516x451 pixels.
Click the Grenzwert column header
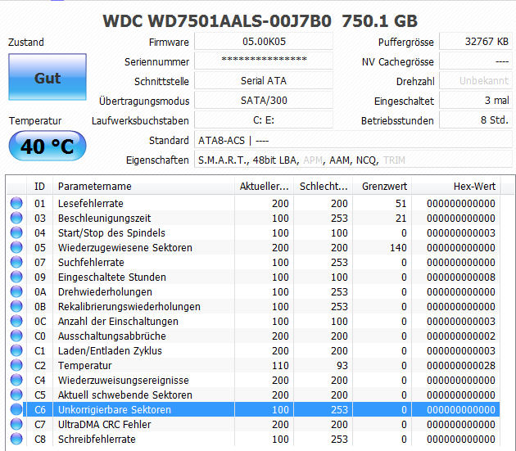[382, 186]
